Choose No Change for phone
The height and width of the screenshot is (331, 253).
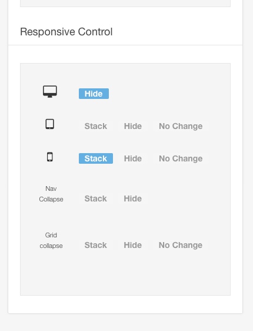click(x=181, y=158)
